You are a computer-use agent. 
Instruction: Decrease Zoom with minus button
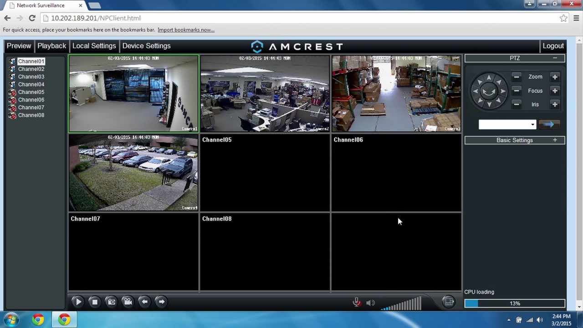[x=516, y=77]
